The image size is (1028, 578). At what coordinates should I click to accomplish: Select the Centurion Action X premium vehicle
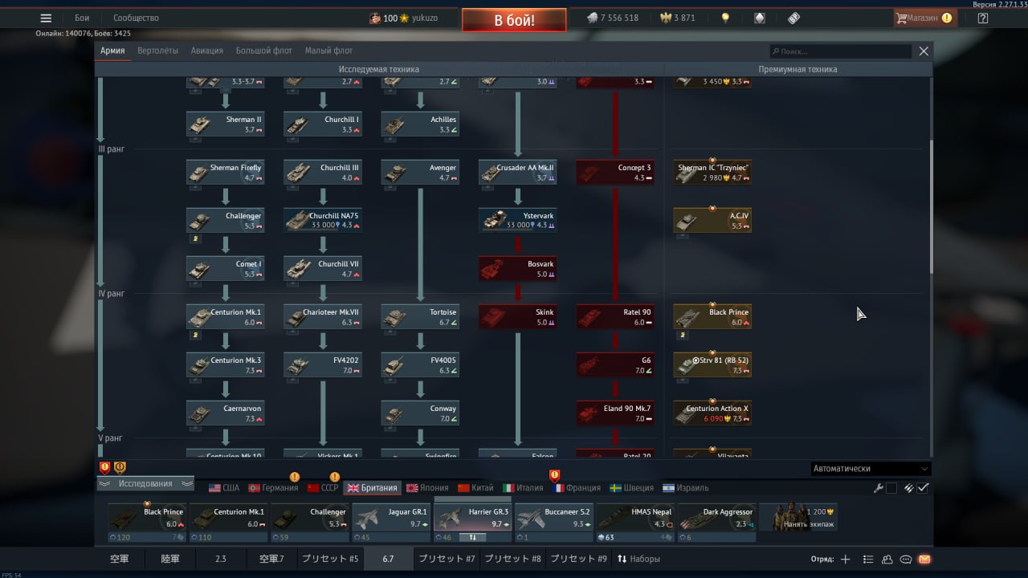712,413
